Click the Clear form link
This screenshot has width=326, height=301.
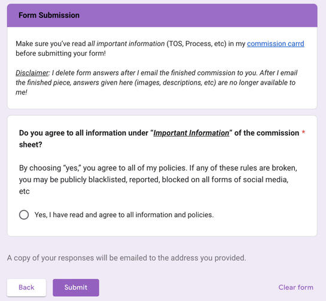(x=296, y=287)
